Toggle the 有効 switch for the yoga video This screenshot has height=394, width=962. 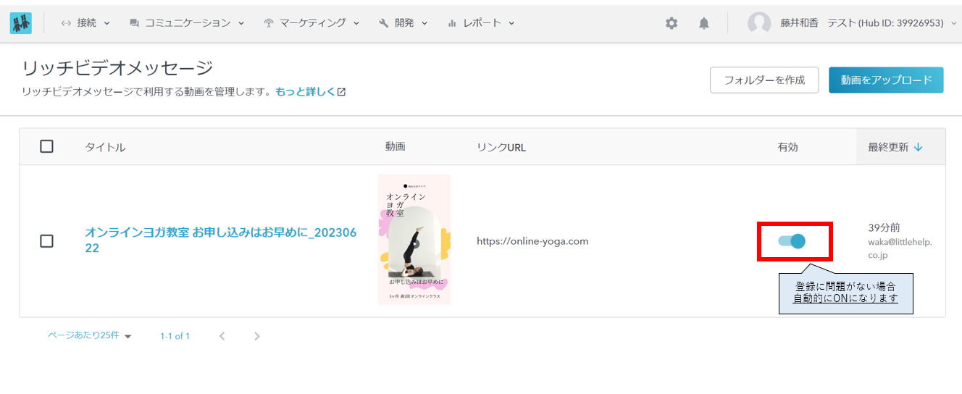click(x=792, y=241)
